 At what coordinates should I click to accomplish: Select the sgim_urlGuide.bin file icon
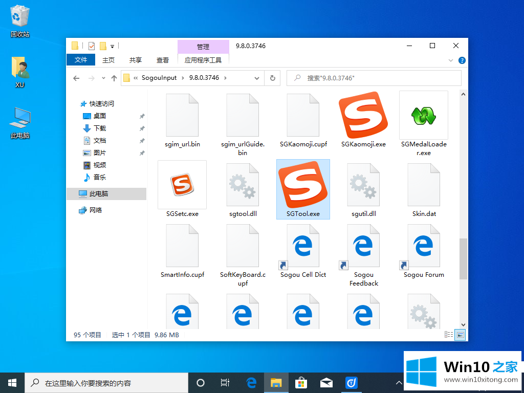pyautogui.click(x=243, y=115)
